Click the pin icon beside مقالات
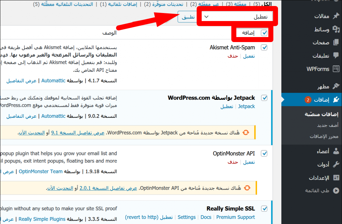The image size is (342, 224). [x=336, y=16]
